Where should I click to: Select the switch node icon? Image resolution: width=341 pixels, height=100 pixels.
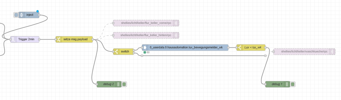click(116, 52)
